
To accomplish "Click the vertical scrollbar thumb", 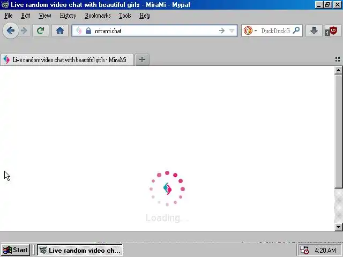I will [338, 131].
